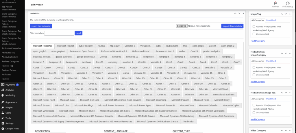Viewport: 296px width, 133px height.
Task: Check Uncategorized in Image Tag panel
Action: click(x=254, y=34)
